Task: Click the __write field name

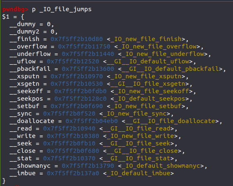Action: pos(22,136)
